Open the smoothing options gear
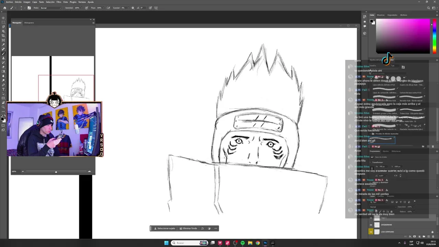This screenshot has height=247, width=439. click(x=133, y=8)
